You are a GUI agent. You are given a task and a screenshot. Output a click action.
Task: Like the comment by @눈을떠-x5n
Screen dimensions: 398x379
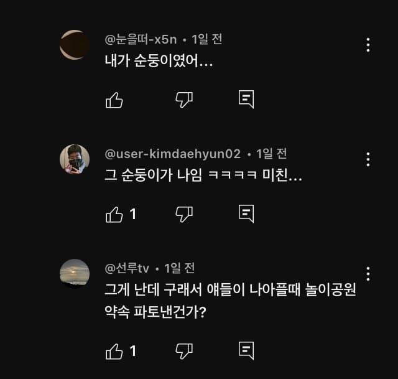pos(114,100)
